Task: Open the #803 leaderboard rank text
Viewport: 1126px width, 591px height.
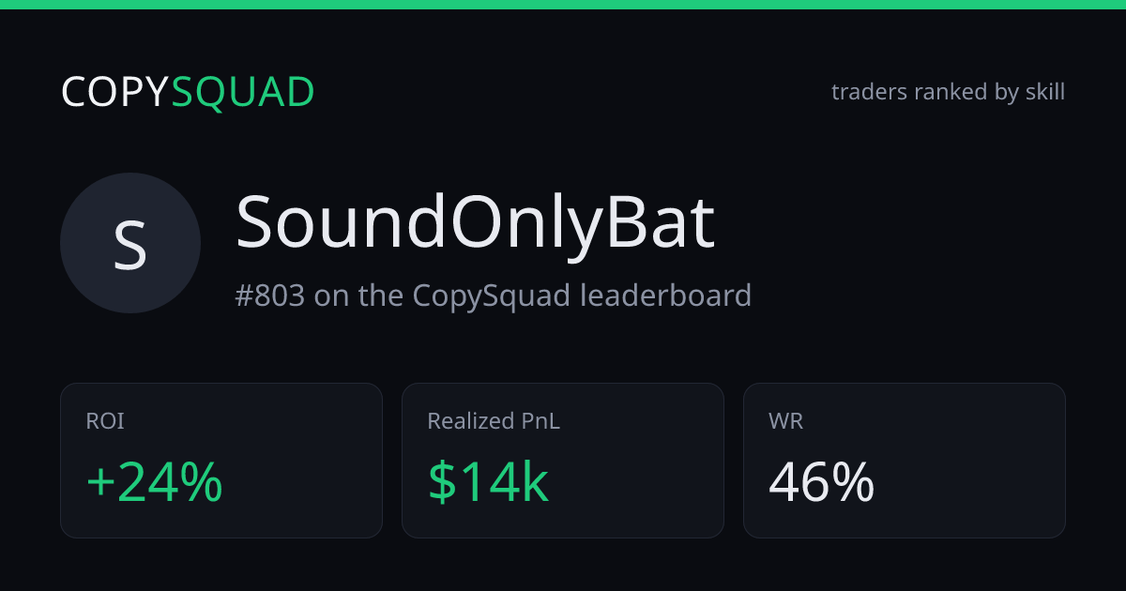Action: pyautogui.click(x=494, y=295)
